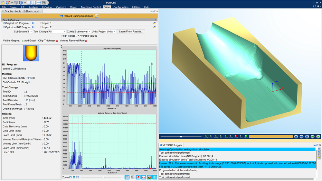The image size is (322, 181).
Task: Click the save icon beside Original NC Program
Action: coord(33,23)
